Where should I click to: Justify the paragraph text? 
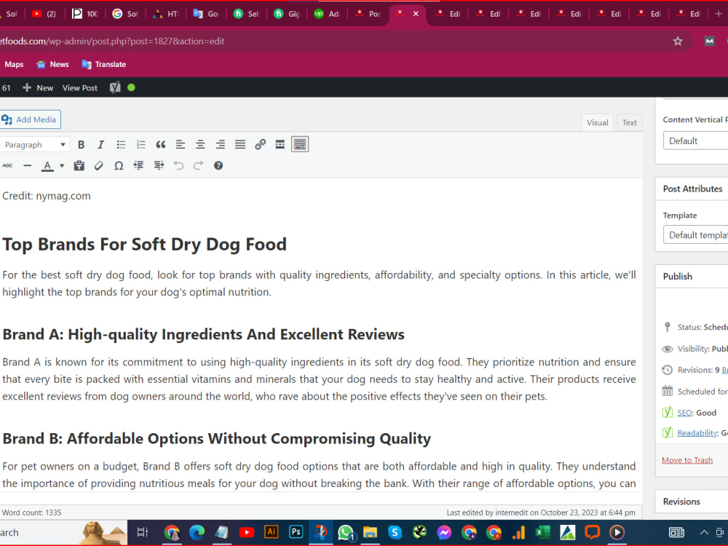(x=240, y=144)
